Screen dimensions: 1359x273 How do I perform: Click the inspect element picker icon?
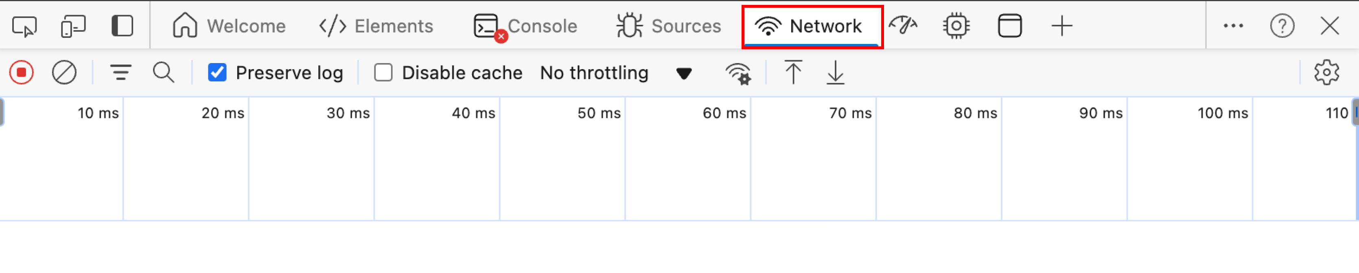24,26
